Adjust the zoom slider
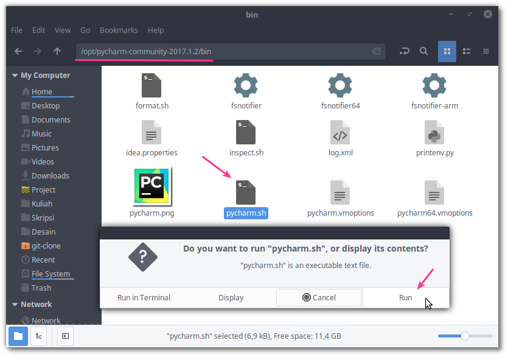 point(464,336)
